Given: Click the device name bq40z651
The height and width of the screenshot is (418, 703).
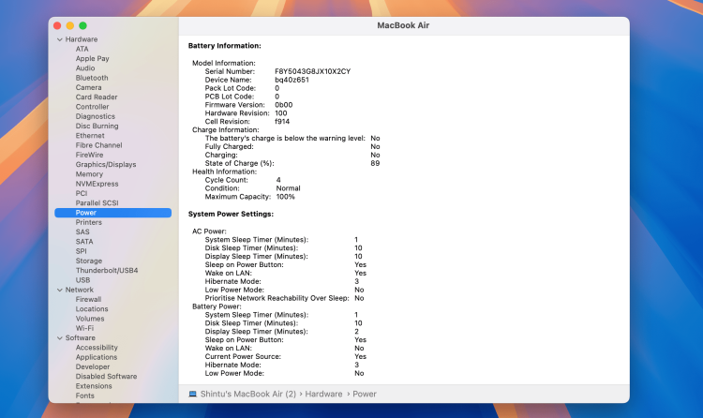Looking at the screenshot, I should pyautogui.click(x=292, y=80).
